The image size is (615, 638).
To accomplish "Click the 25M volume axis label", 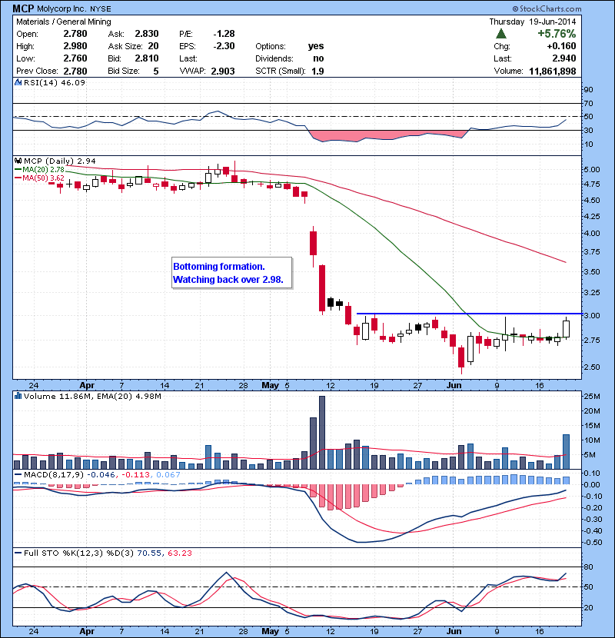I will click(x=592, y=397).
